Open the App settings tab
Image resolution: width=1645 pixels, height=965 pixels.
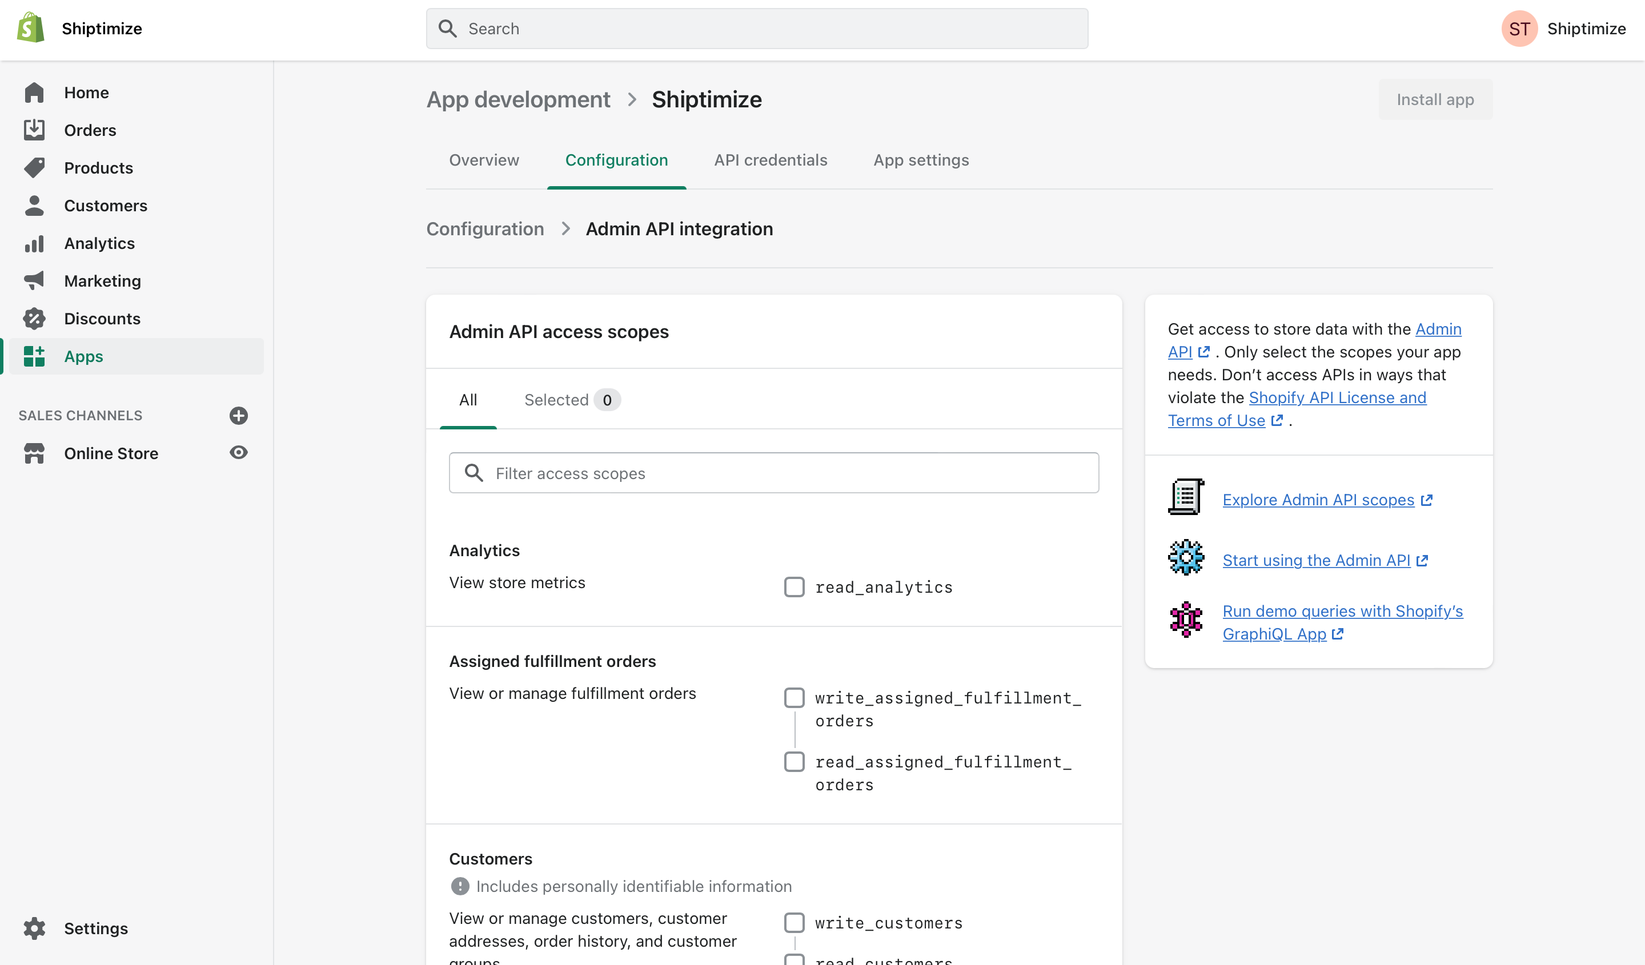point(921,160)
